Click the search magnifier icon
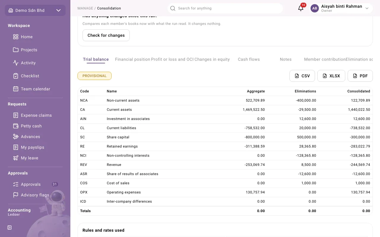This screenshot has width=380, height=237. tap(173, 8)
